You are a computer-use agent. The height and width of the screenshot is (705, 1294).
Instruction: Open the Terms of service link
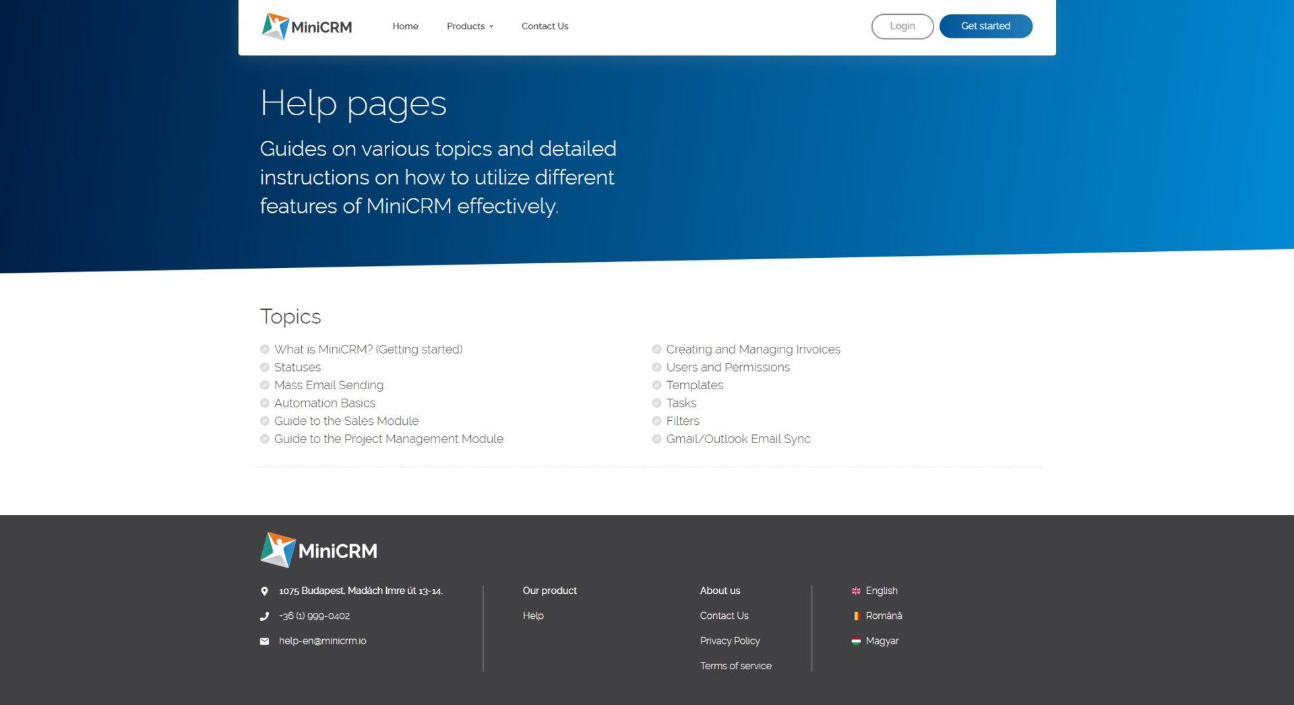point(735,666)
